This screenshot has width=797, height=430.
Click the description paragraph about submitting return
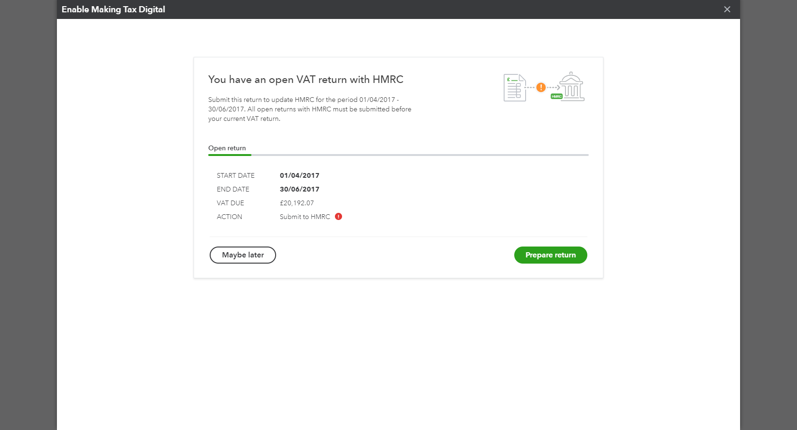[310, 109]
